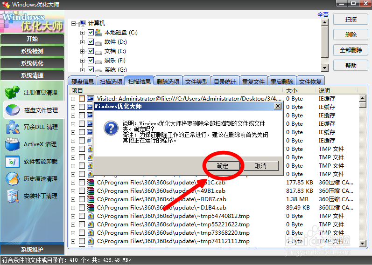Uncheck 文档 (E:) checkbox
Viewport: 372px width, 265px height.
[91, 51]
